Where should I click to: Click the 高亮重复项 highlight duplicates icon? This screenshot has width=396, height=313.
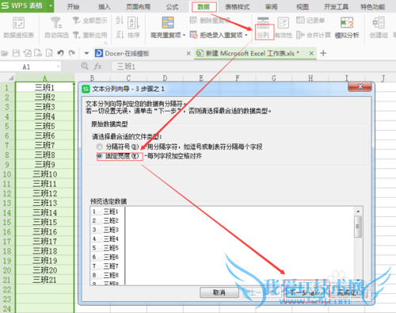[168, 23]
